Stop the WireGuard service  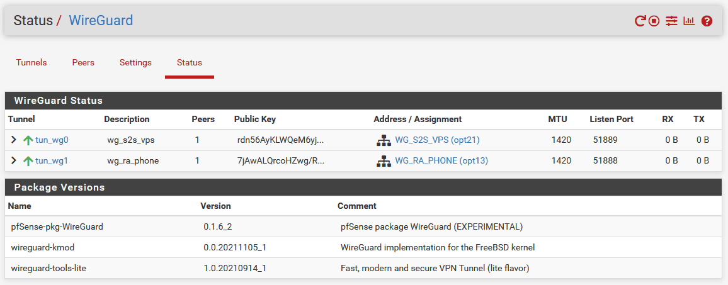tap(654, 21)
